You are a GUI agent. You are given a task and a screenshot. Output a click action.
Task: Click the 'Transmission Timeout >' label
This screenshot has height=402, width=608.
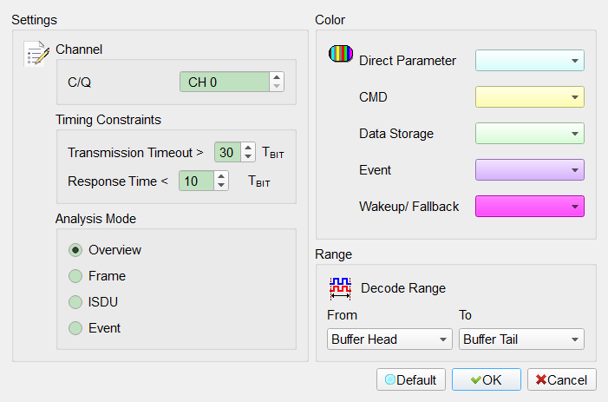135,153
